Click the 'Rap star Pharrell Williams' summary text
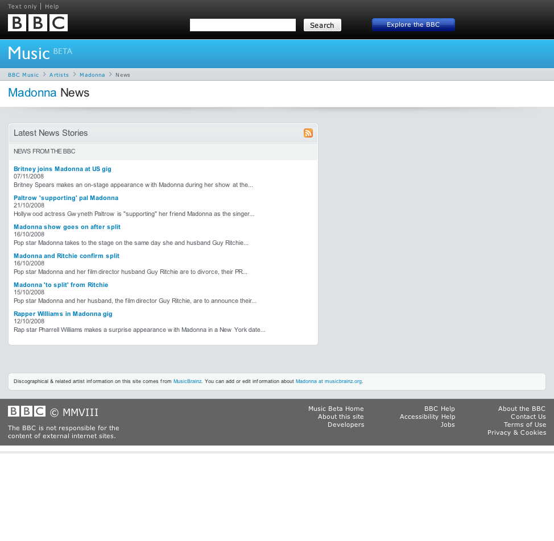Screen dimensions: 554x541 click(139, 329)
